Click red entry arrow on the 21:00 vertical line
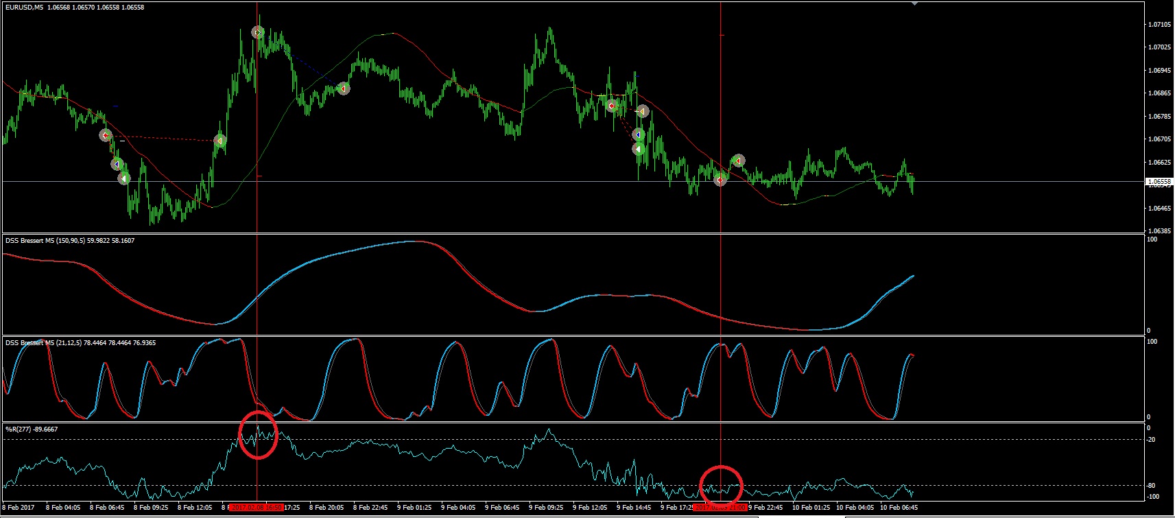 [x=720, y=180]
